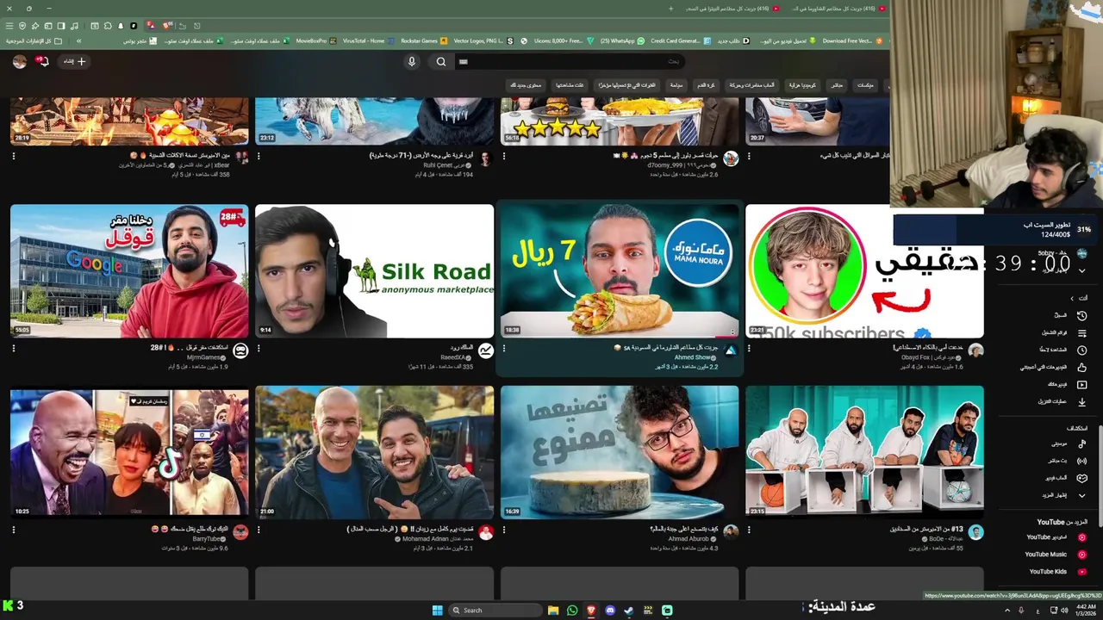Play the Mama Noura shawarma video thumbnail
The height and width of the screenshot is (620, 1103).
coord(620,270)
